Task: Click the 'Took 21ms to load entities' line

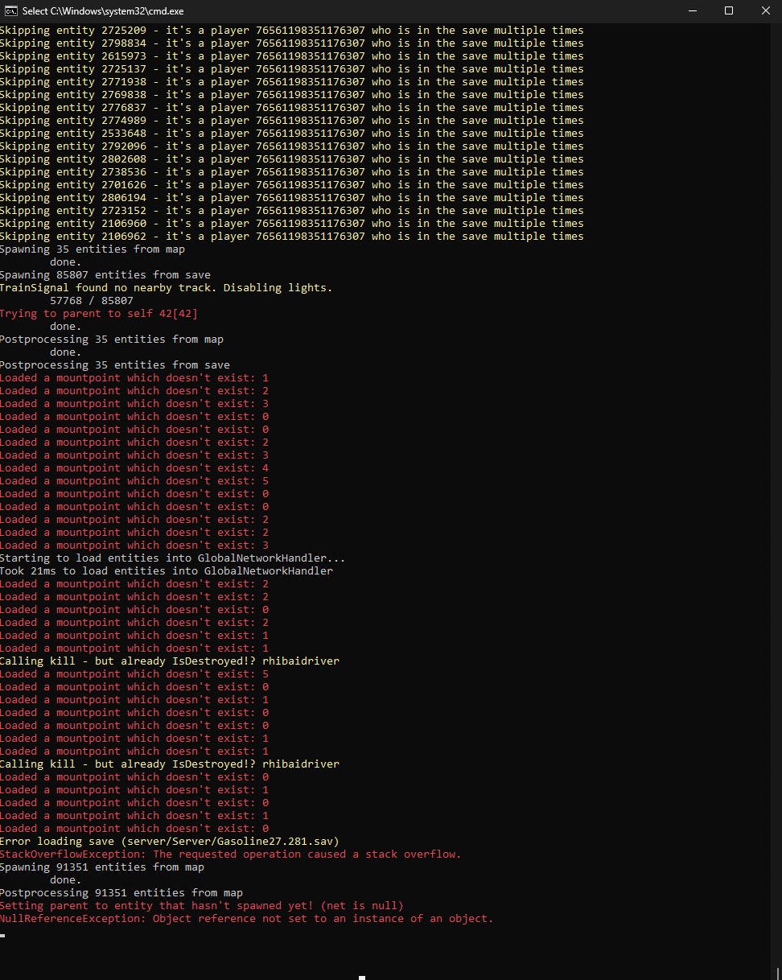Action: click(166, 571)
